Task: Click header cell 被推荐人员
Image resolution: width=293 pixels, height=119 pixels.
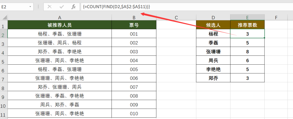Action: pos(60,25)
